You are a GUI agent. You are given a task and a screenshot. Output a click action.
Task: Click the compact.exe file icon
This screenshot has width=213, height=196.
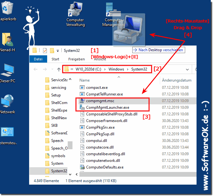82,88
